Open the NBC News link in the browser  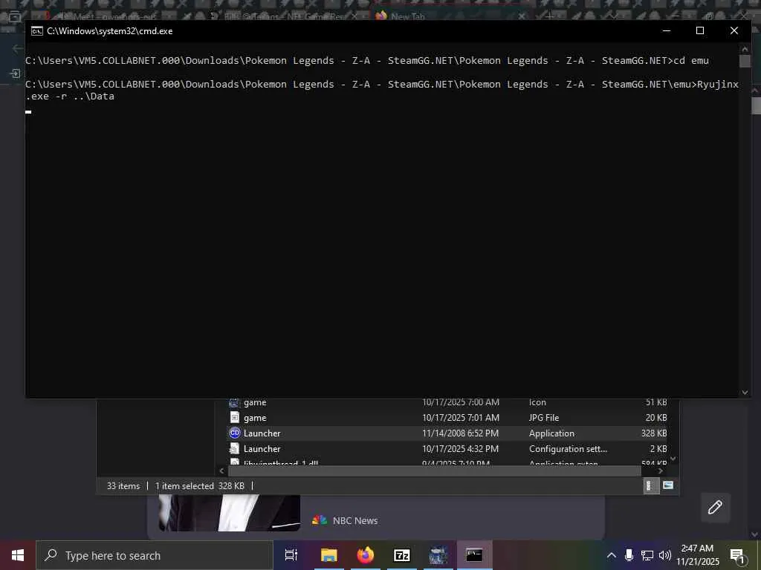coord(355,520)
